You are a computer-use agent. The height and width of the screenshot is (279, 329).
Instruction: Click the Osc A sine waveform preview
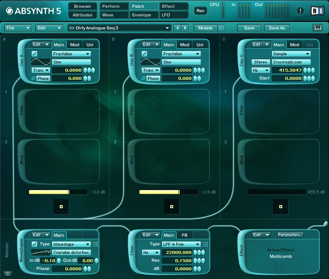(x=41, y=62)
